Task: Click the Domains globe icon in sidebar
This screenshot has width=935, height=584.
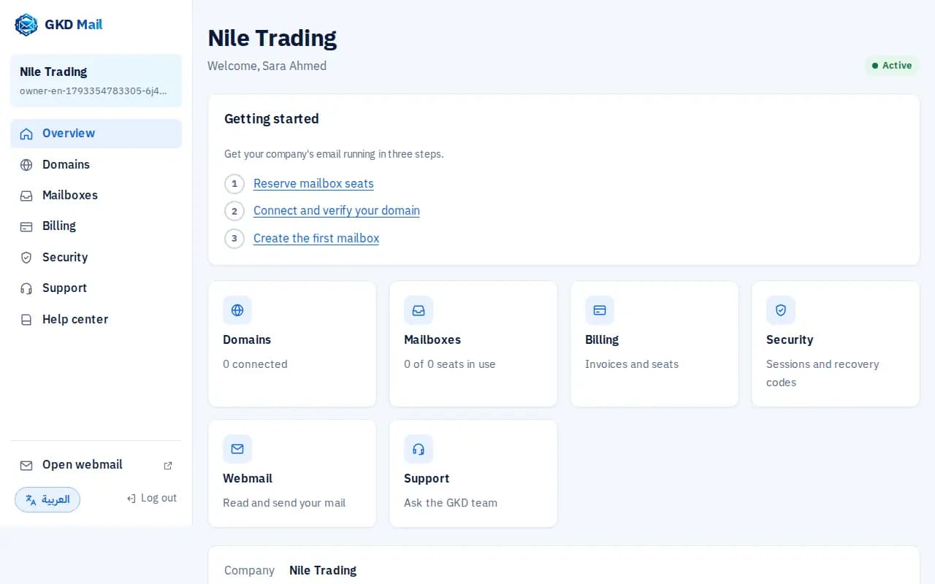Action: 26,165
